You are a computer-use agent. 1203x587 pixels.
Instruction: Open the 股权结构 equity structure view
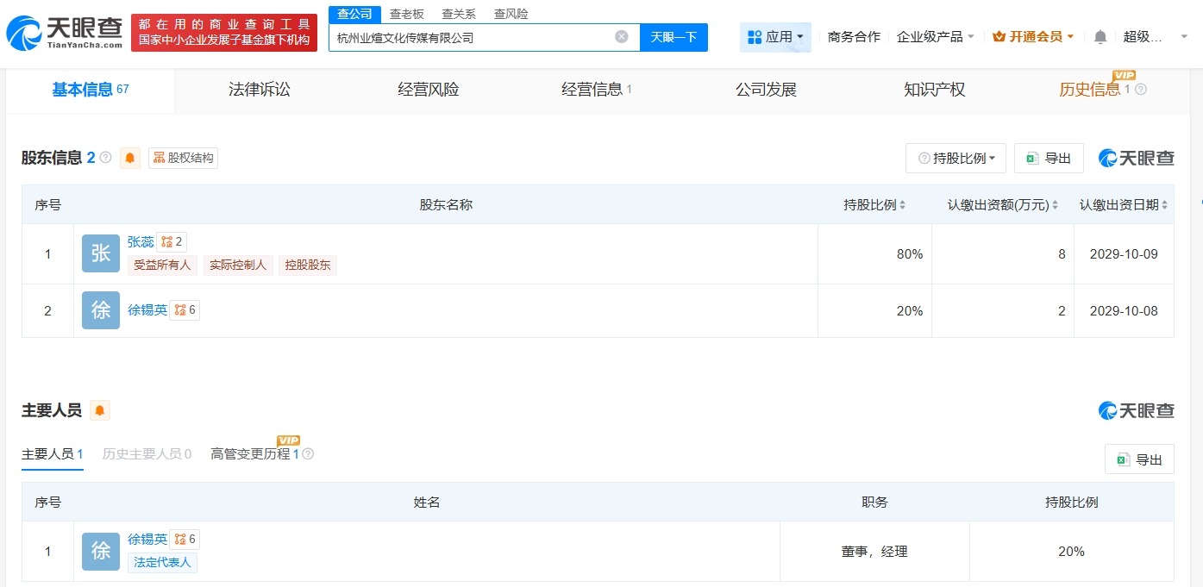click(x=182, y=158)
